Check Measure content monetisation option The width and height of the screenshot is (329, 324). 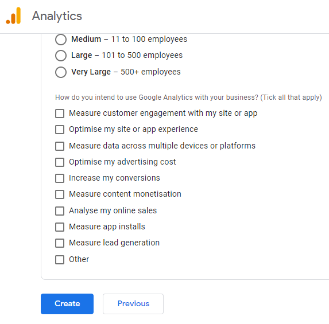[x=60, y=194]
